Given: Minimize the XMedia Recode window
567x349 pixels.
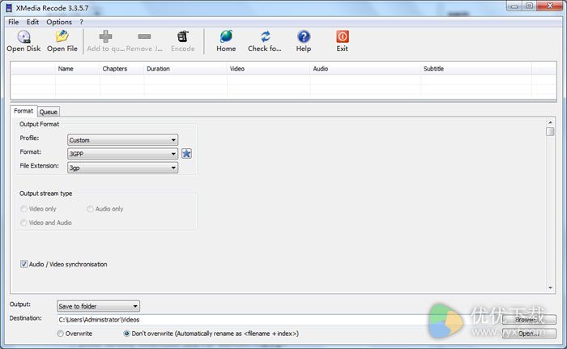Looking at the screenshot, I should click(x=514, y=6).
